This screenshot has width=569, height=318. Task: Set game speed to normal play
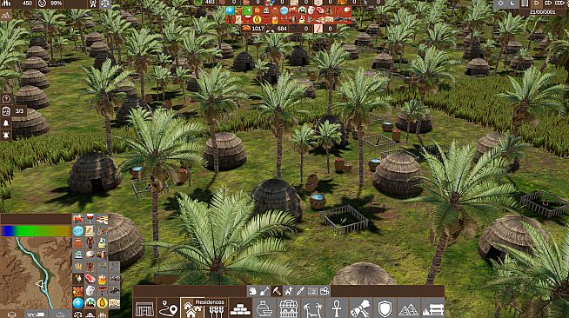(536, 3)
